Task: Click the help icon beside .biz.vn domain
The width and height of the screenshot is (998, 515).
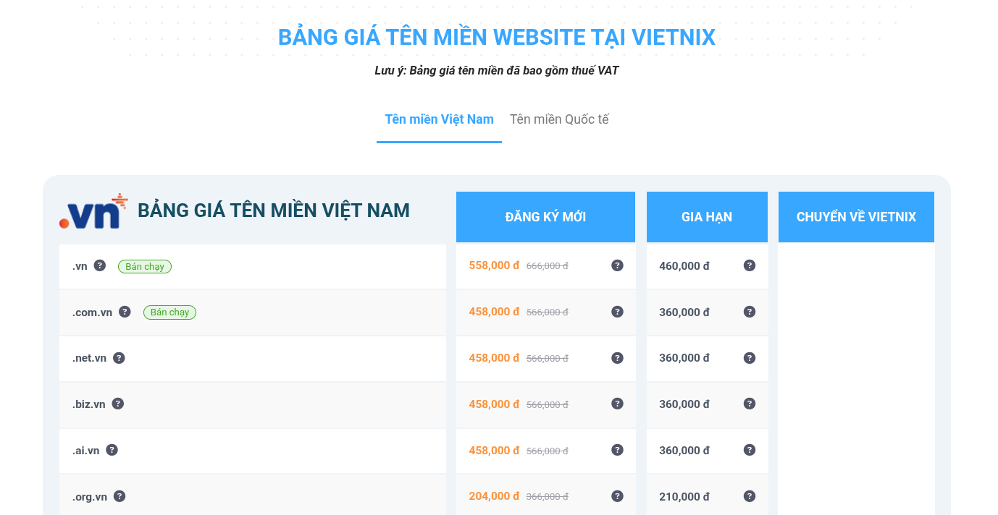Action: 118,404
